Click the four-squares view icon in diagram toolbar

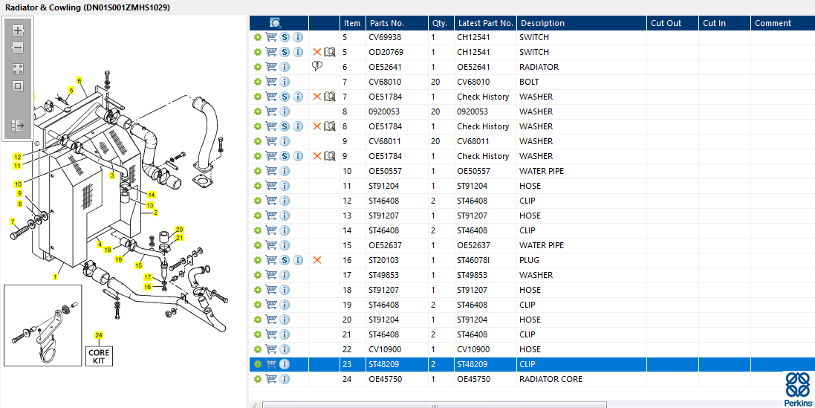(18, 69)
